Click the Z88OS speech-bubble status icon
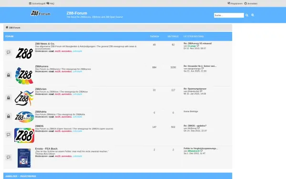The image size is (286, 179). [x=9, y=135]
